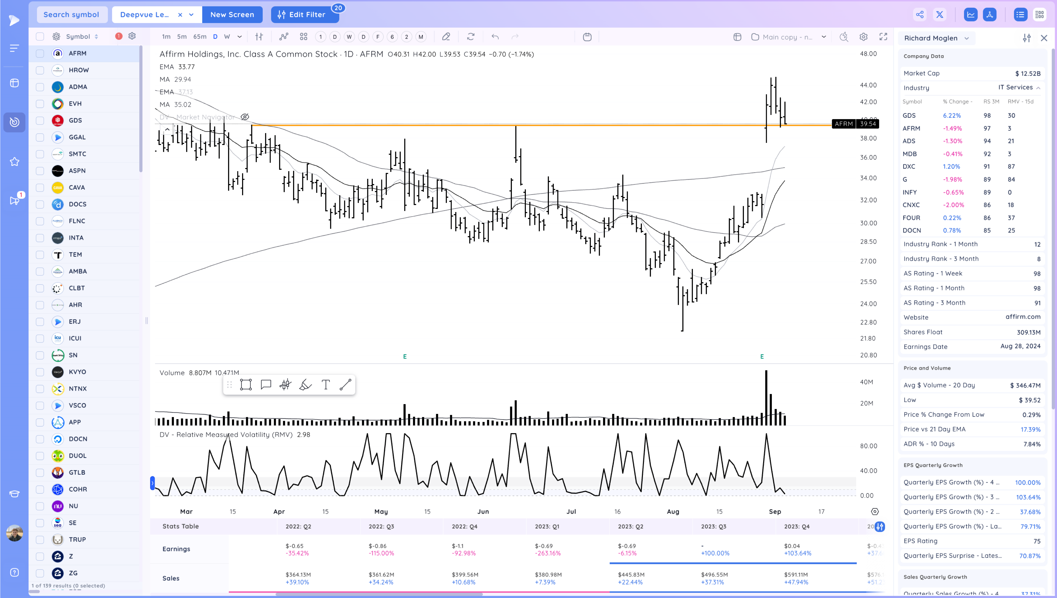Click the fullscreen chart icon

pyautogui.click(x=883, y=36)
